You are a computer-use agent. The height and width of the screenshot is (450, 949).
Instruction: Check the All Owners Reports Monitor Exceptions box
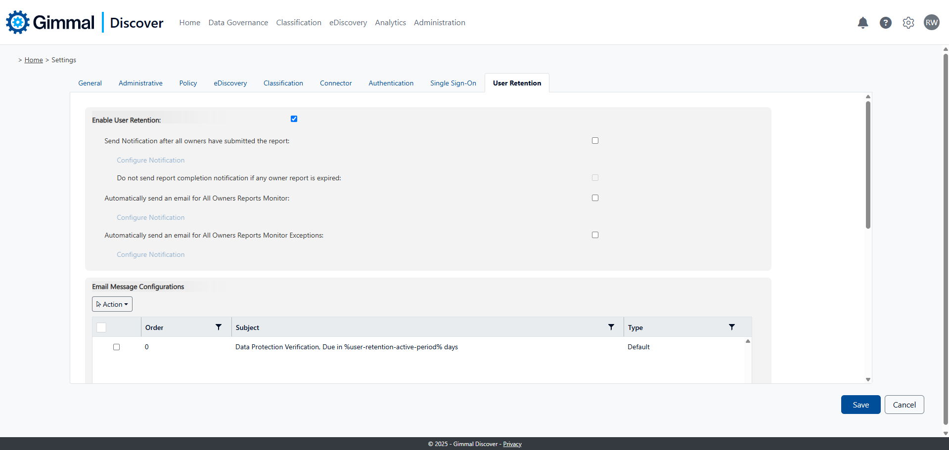[x=595, y=235]
